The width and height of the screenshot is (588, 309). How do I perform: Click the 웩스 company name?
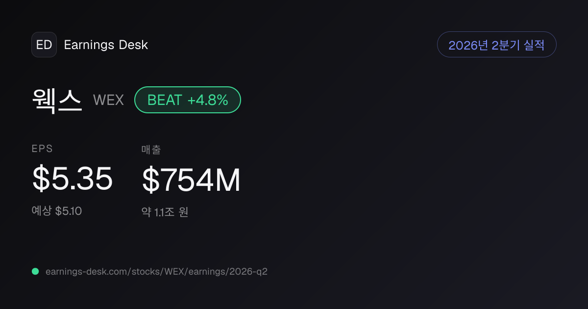pyautogui.click(x=57, y=100)
